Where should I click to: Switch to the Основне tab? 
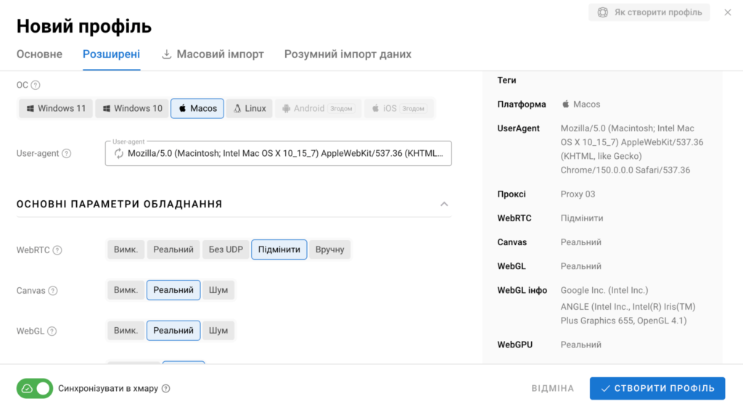[x=39, y=54]
